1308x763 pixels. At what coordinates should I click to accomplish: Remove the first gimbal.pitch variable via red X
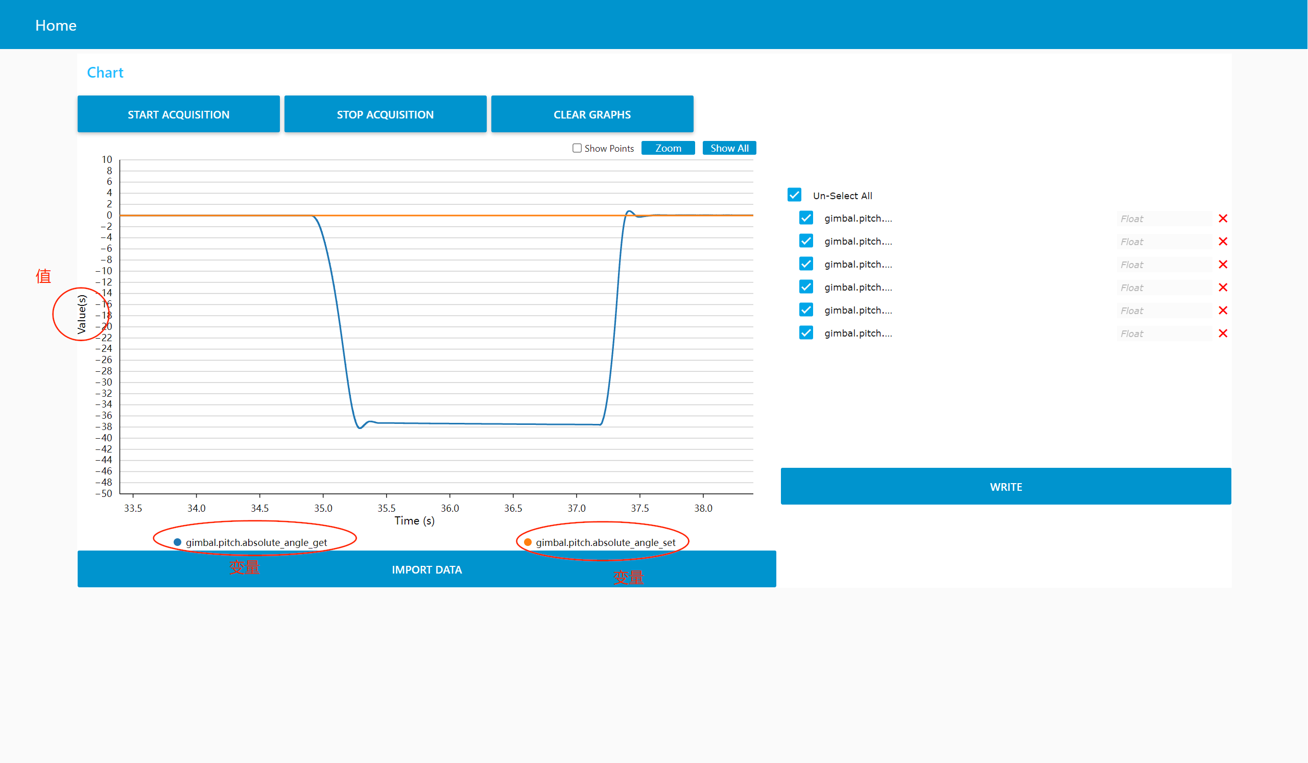pos(1223,219)
